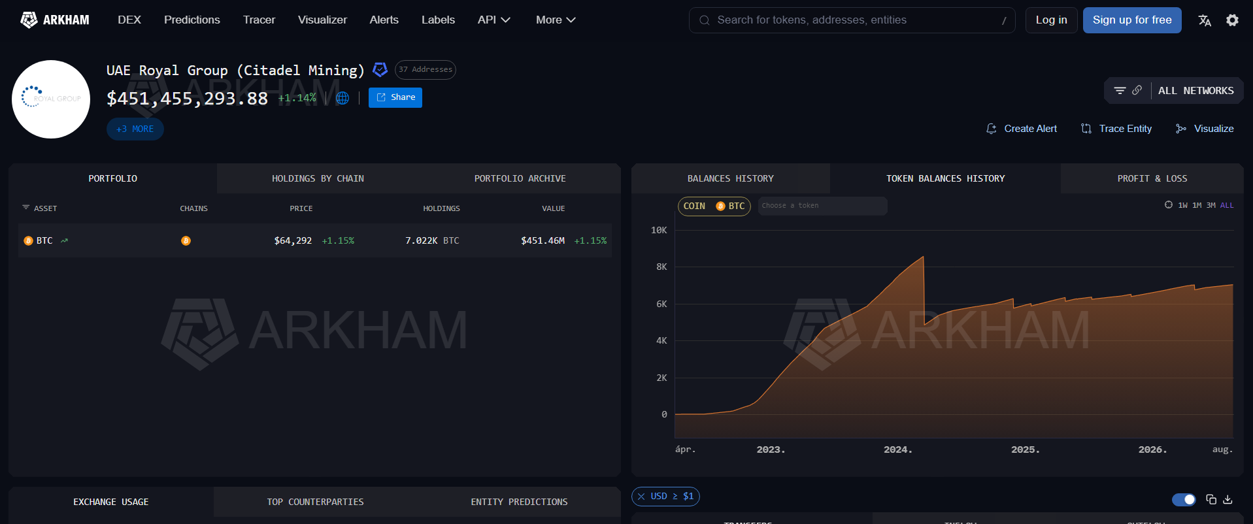Select the ALL chart range

pyautogui.click(x=1227, y=205)
